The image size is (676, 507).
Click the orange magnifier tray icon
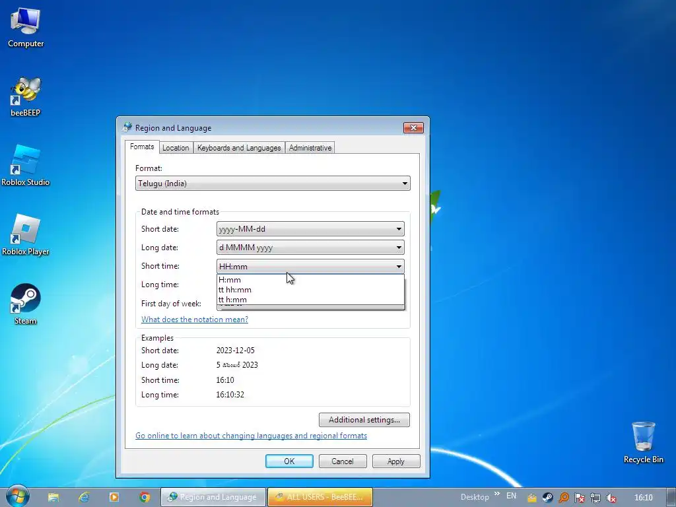coord(564,498)
